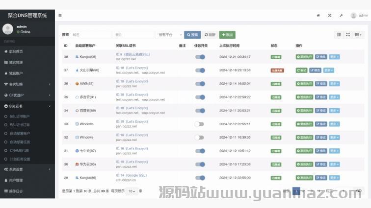This screenshot has width=371, height=208.
Task: Open 计划任务设置 submenu item
Action: pyautogui.click(x=20, y=159)
